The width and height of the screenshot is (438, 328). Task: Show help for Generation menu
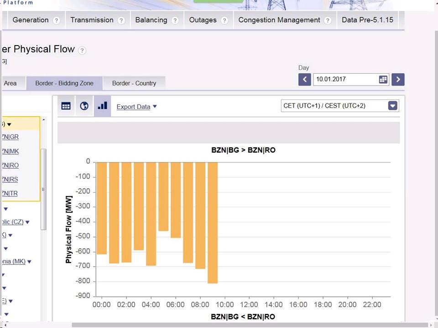56,20
